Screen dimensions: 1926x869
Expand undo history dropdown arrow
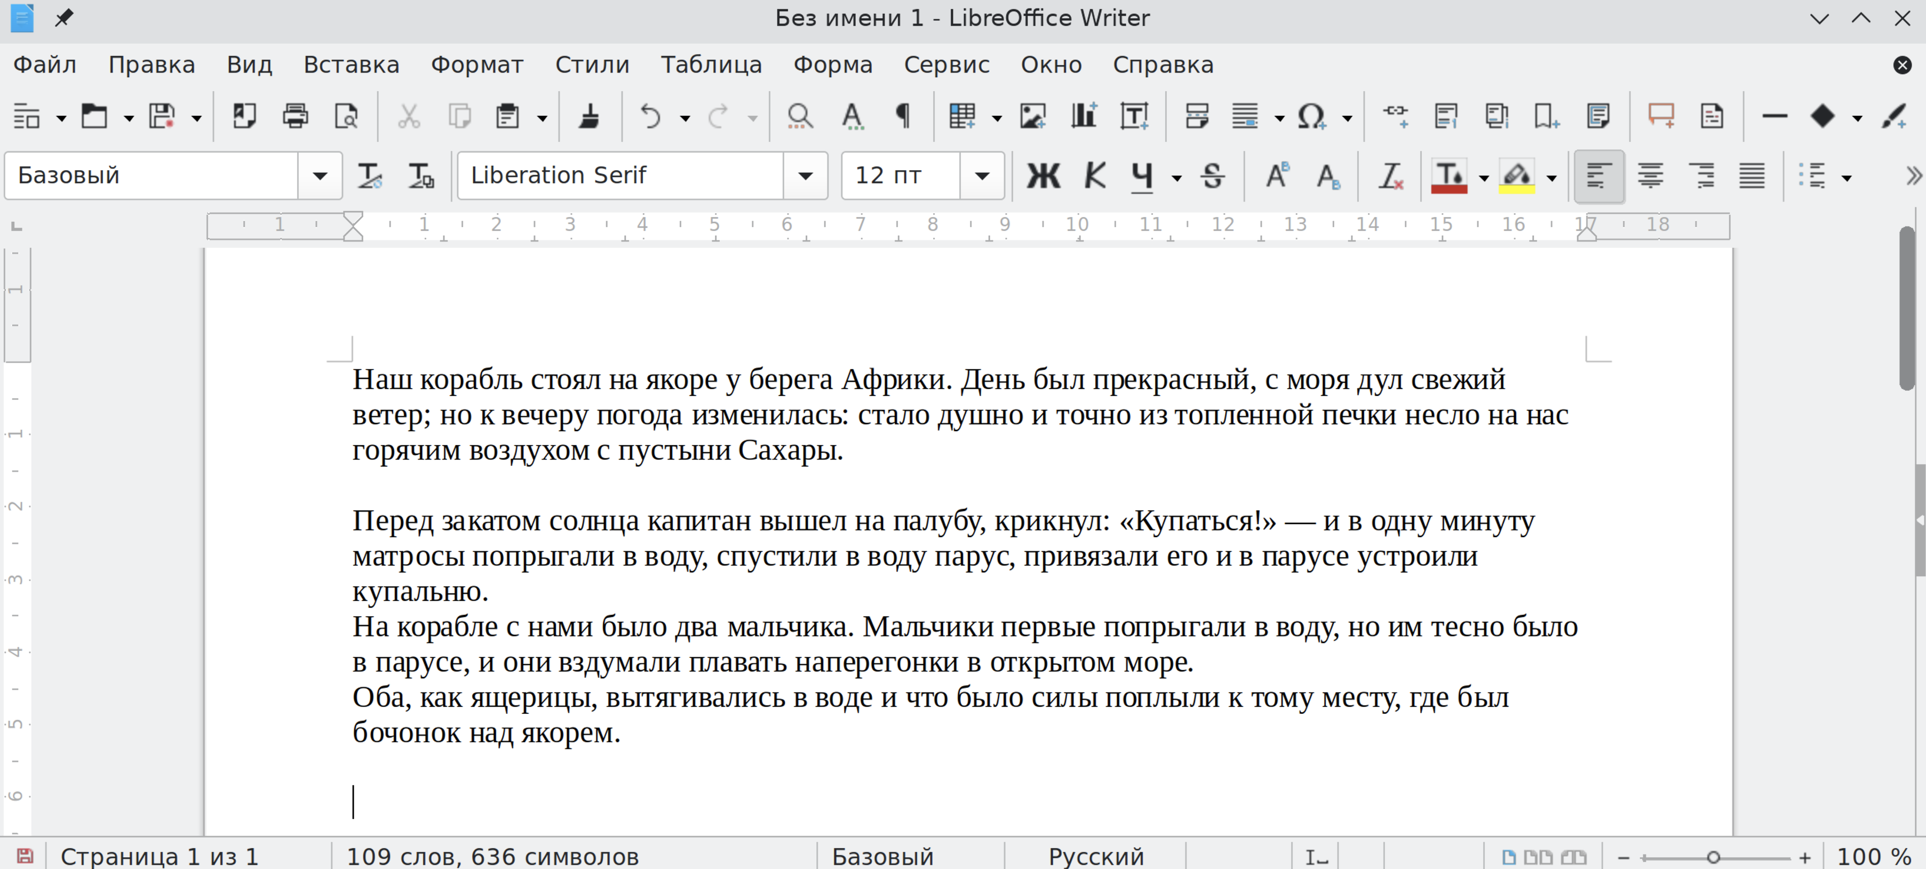(685, 117)
